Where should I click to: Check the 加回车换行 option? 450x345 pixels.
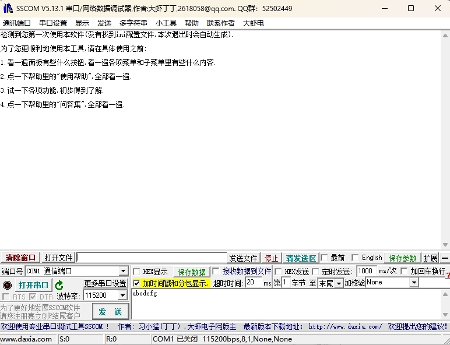coord(404,271)
